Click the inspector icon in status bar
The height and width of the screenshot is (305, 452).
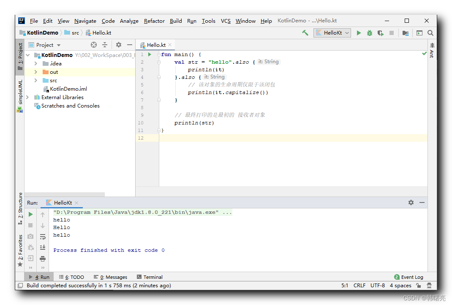[429, 286]
